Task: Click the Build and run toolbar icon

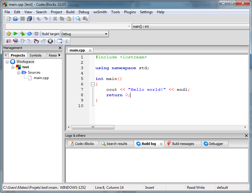Action: coord(22,34)
